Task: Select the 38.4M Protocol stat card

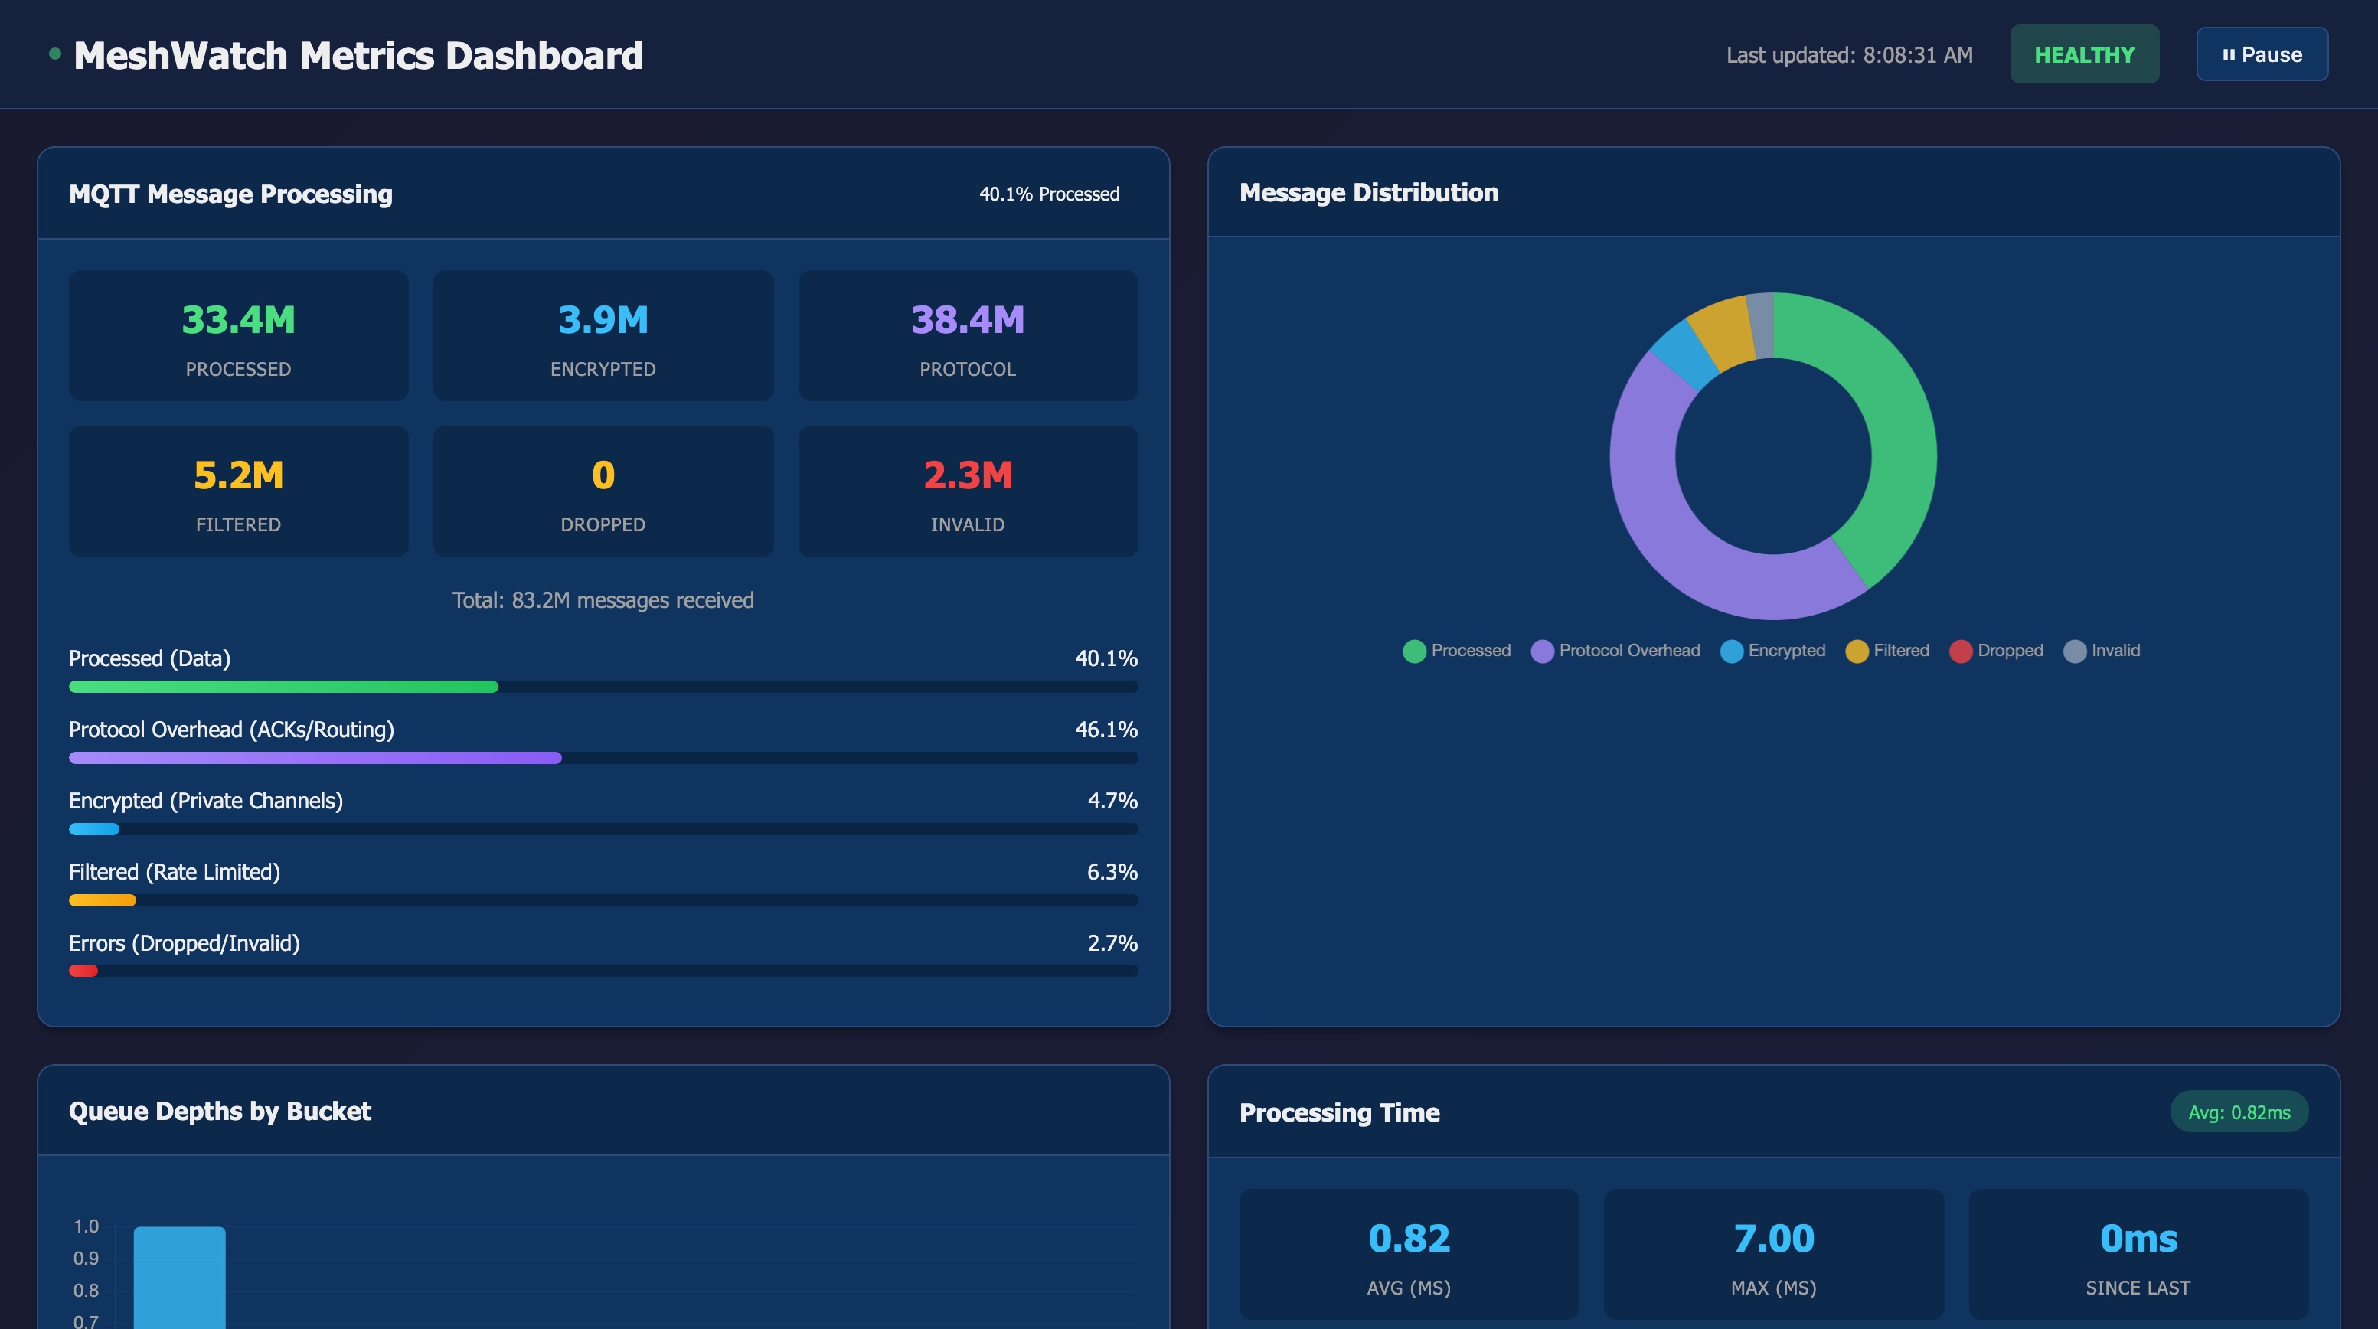Action: [968, 336]
